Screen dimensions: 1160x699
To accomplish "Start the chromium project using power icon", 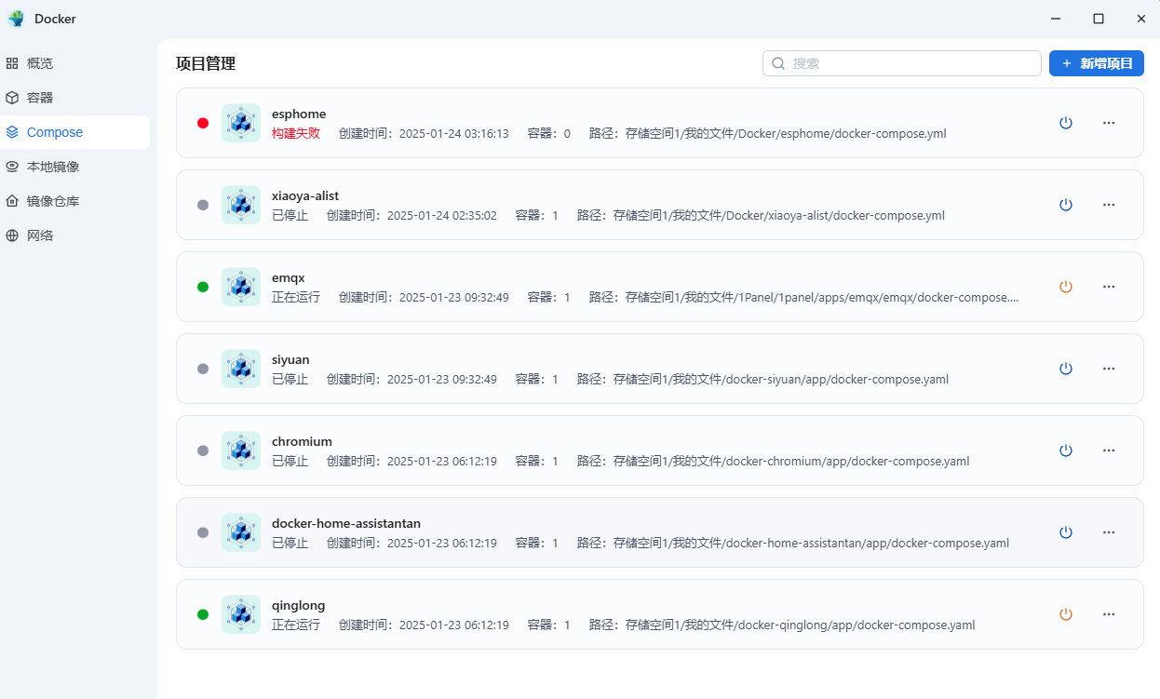I will [x=1066, y=450].
